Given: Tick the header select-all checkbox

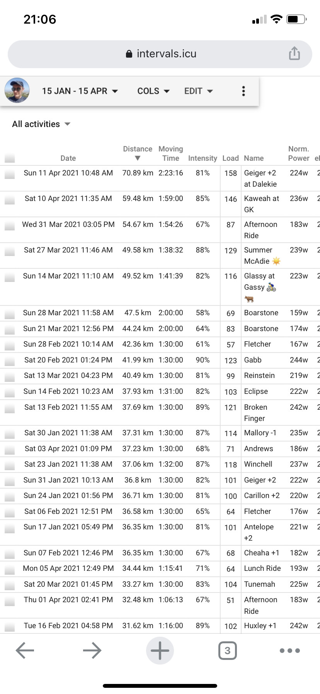Looking at the screenshot, I should (x=10, y=158).
